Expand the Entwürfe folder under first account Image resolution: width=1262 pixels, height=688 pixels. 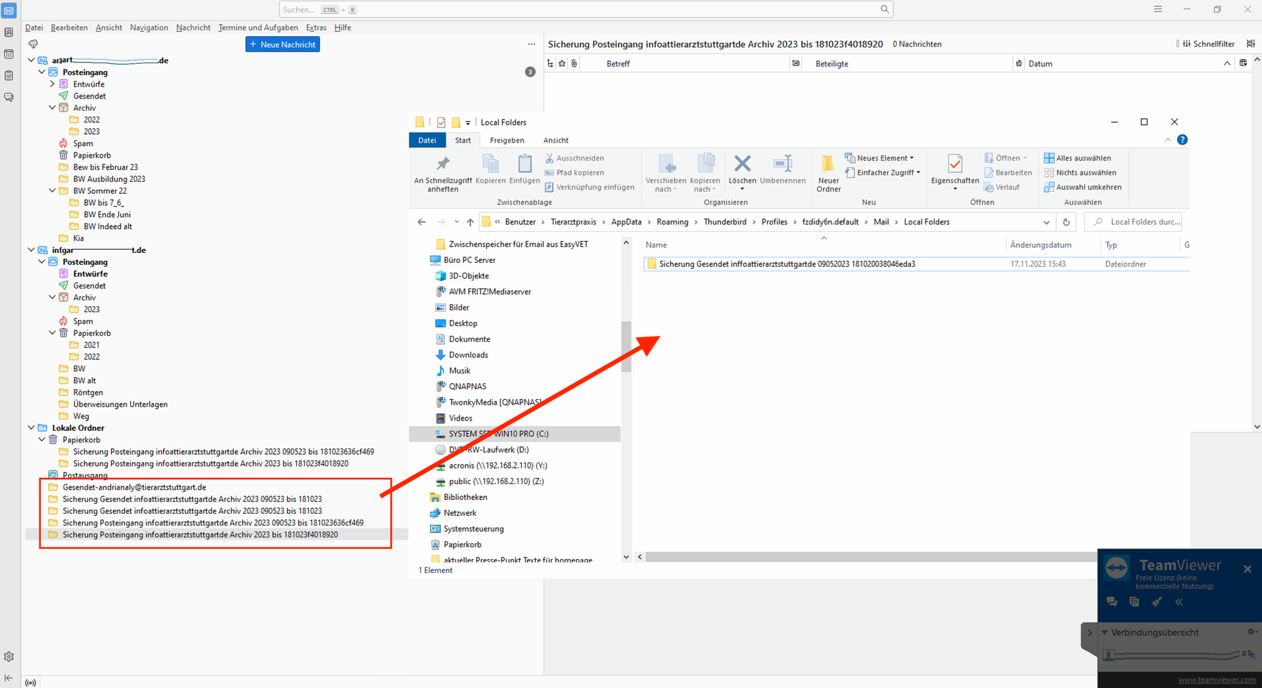click(53, 84)
